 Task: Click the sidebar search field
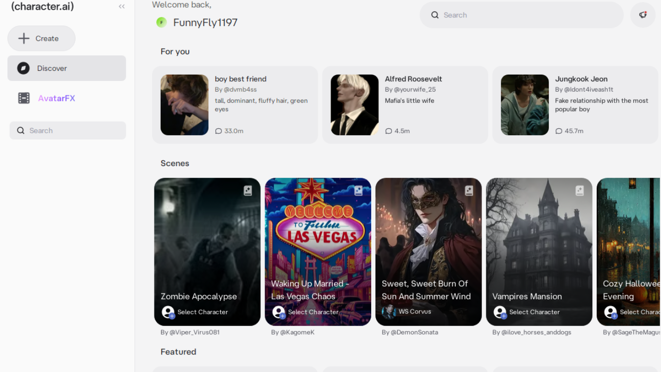tap(68, 130)
